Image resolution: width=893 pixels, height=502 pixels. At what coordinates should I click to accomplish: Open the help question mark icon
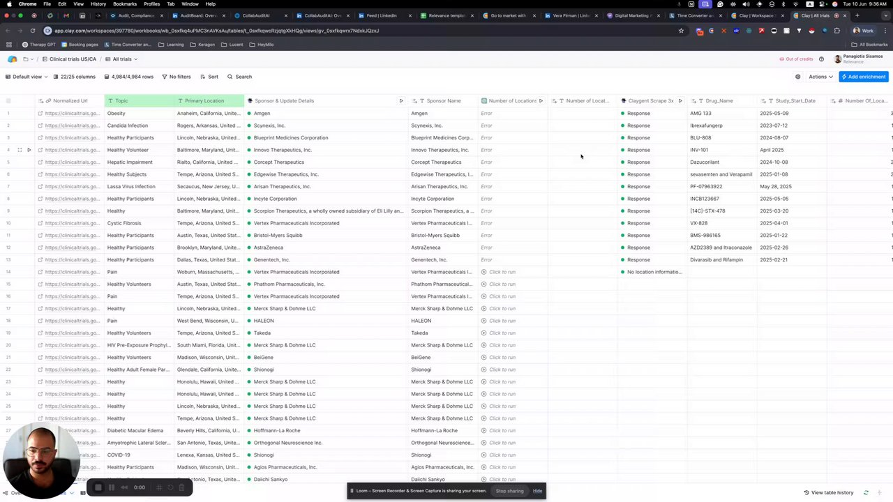click(821, 59)
